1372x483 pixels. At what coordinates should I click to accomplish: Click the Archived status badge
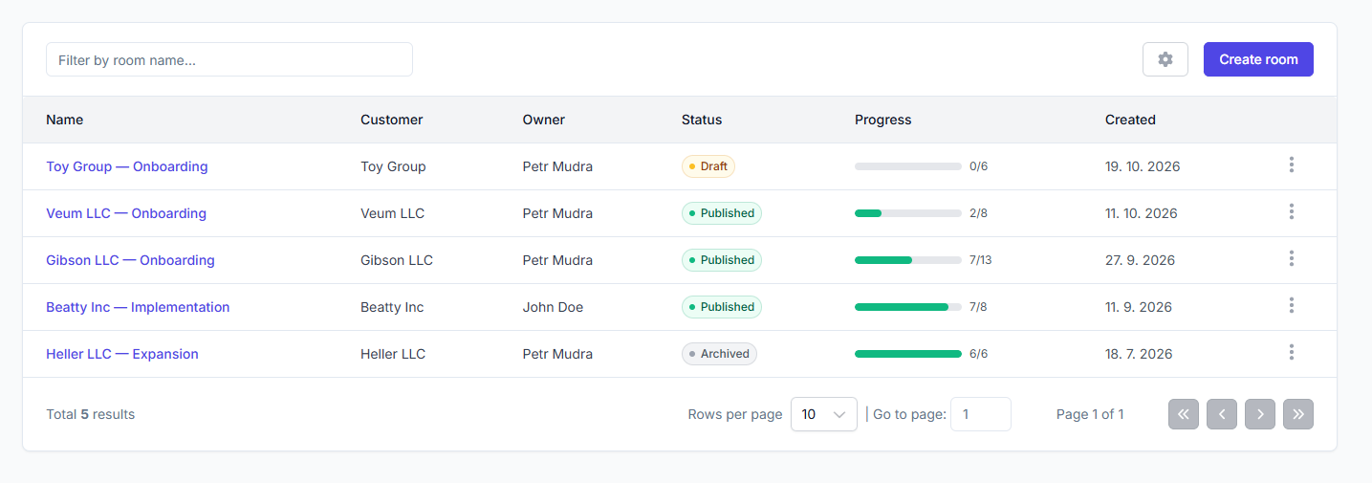719,354
